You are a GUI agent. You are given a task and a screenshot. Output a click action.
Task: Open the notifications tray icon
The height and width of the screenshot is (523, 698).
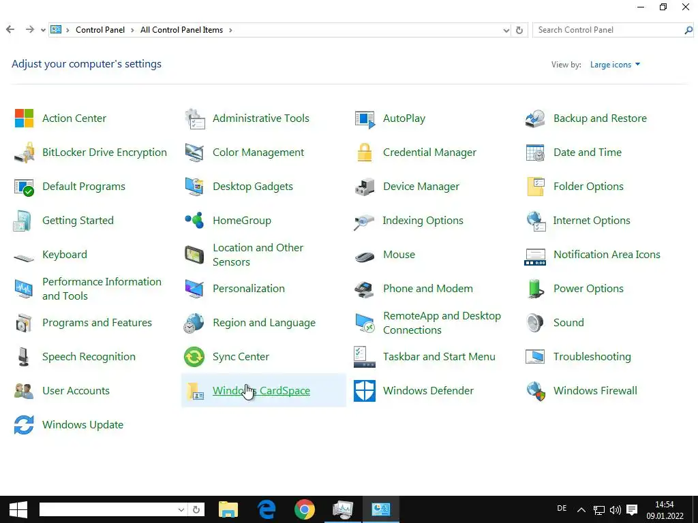pyautogui.click(x=632, y=510)
